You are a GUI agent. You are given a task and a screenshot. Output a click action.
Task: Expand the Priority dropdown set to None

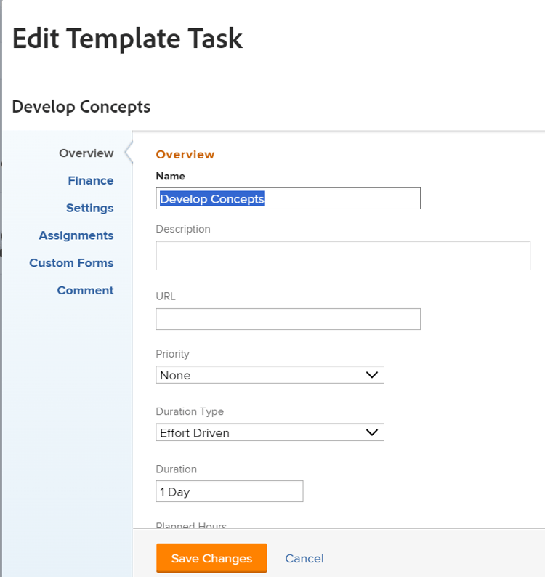[x=270, y=375]
